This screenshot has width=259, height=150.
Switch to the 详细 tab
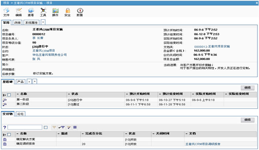(17, 23)
